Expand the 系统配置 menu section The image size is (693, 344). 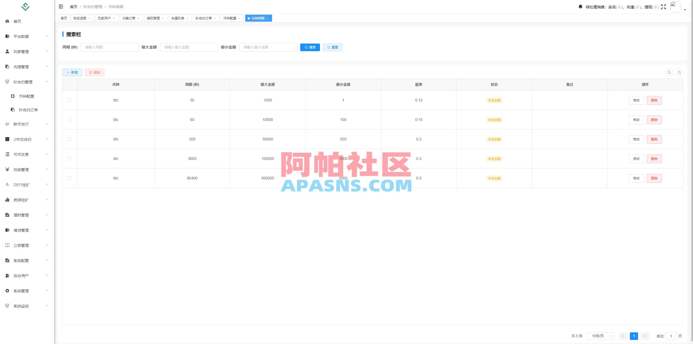pyautogui.click(x=22, y=260)
